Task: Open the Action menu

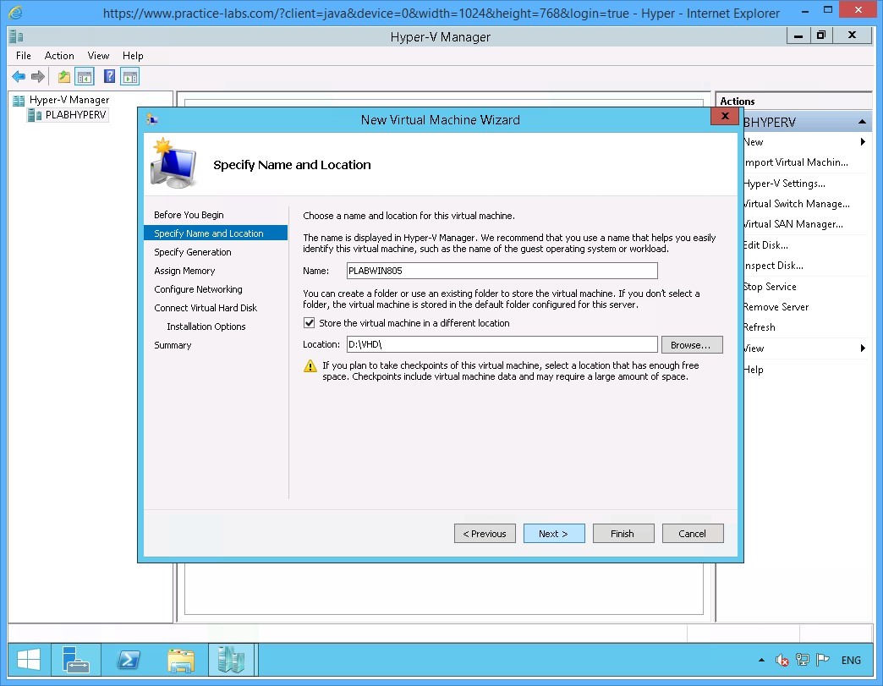Action: coord(59,55)
